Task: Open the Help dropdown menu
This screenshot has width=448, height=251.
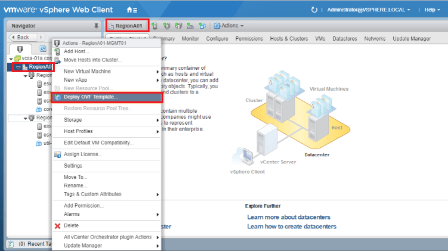Action: pyautogui.click(x=432, y=10)
